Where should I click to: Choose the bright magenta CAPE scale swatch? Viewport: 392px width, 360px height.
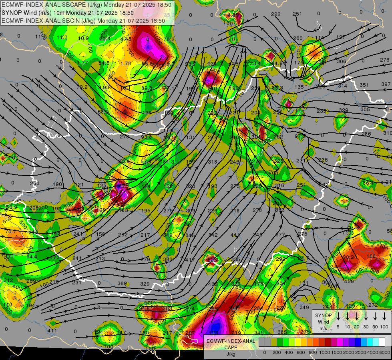[340, 342]
